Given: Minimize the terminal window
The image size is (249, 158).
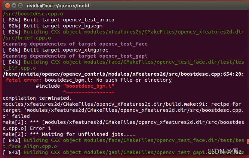Looking at the screenshot, I should (14, 6).
